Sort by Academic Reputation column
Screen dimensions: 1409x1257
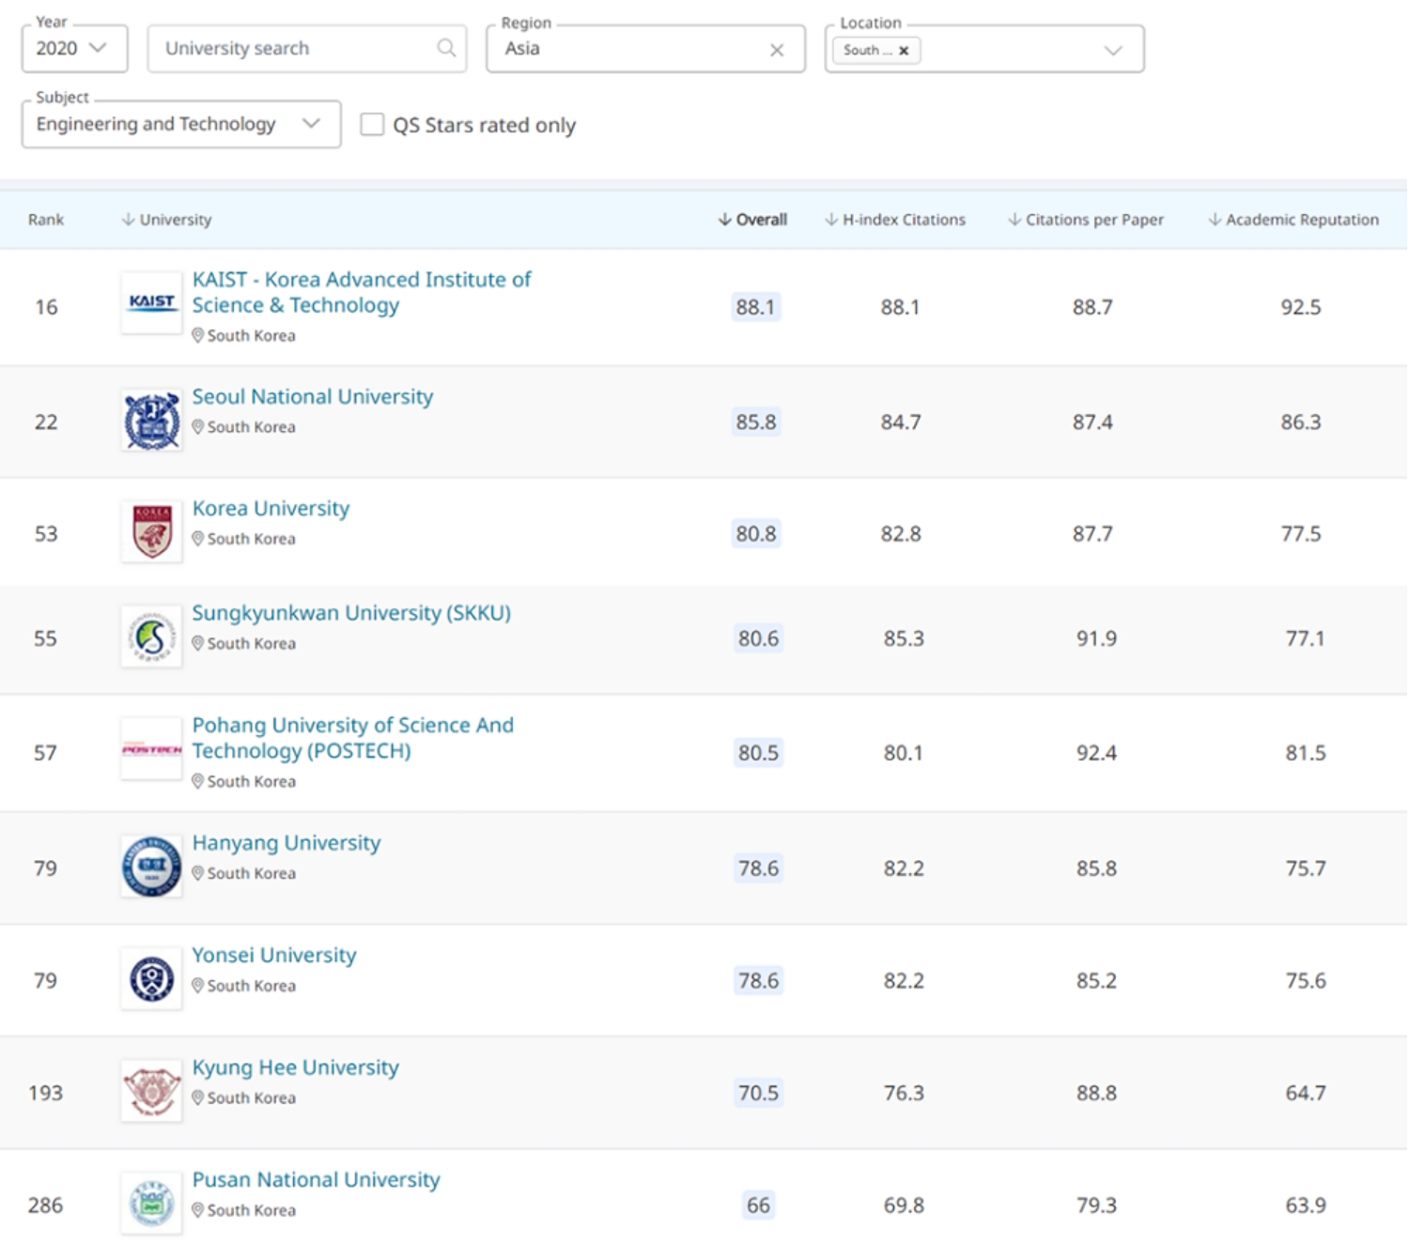[x=1293, y=220]
